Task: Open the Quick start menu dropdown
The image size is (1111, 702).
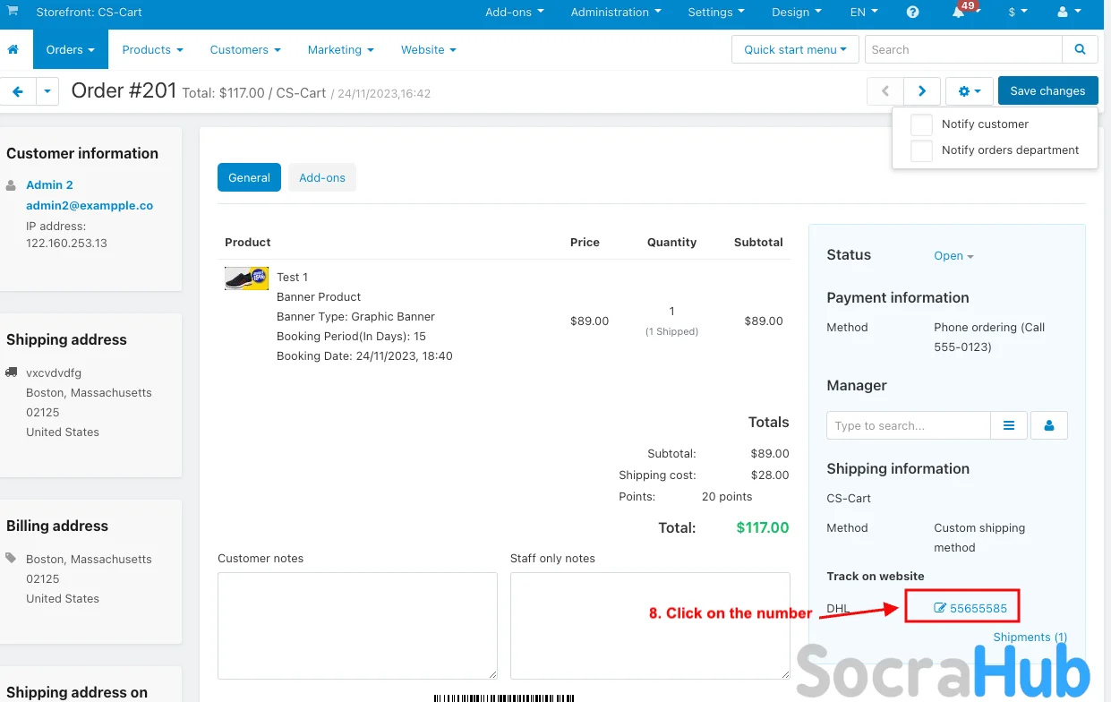Action: click(x=795, y=49)
